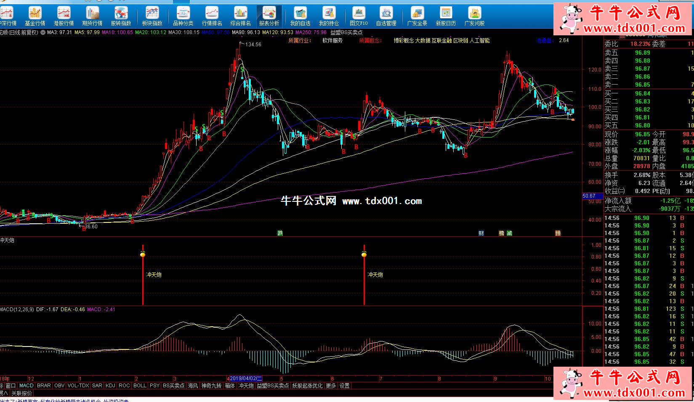Select the 板块指数 sector index icon

click(x=152, y=16)
